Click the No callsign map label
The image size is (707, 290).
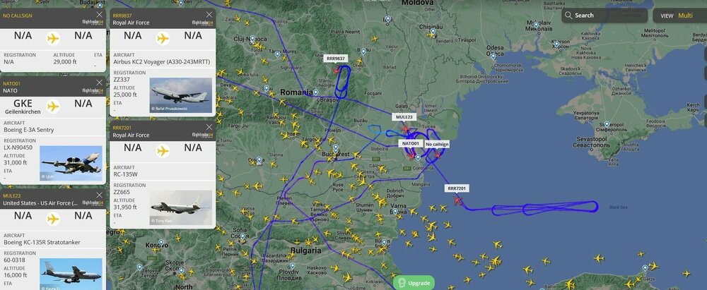click(x=437, y=144)
